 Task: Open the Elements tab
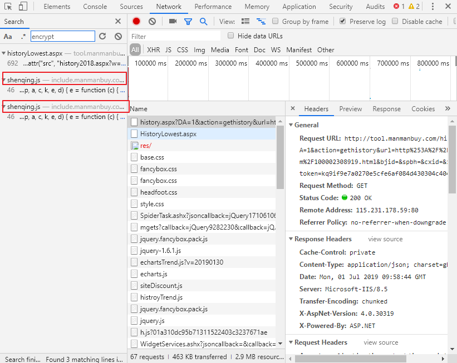pyautogui.click(x=57, y=7)
